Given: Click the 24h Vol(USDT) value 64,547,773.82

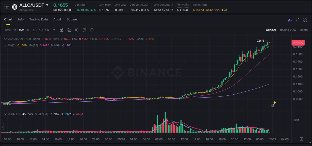Looking at the screenshot, I should click(x=163, y=10).
